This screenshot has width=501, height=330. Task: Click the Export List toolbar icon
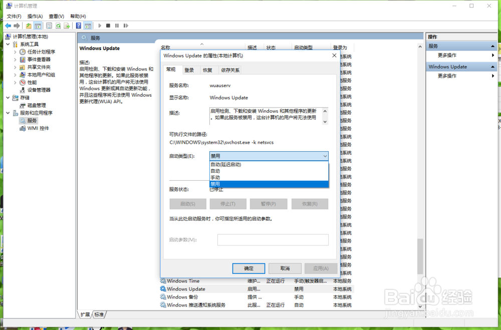[67, 26]
